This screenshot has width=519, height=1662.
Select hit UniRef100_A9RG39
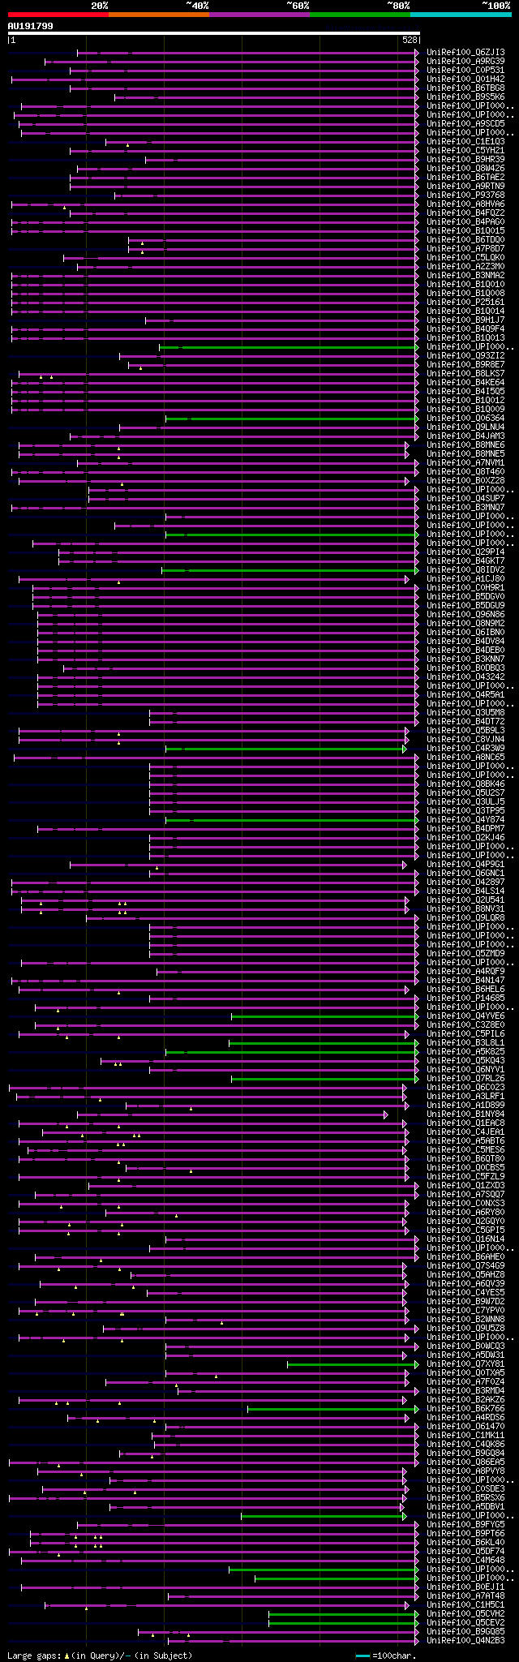click(x=465, y=61)
